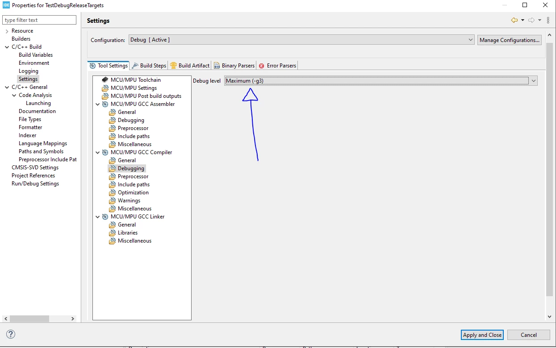Click the MCU/MPU GCC Linker tool icon

click(105, 216)
